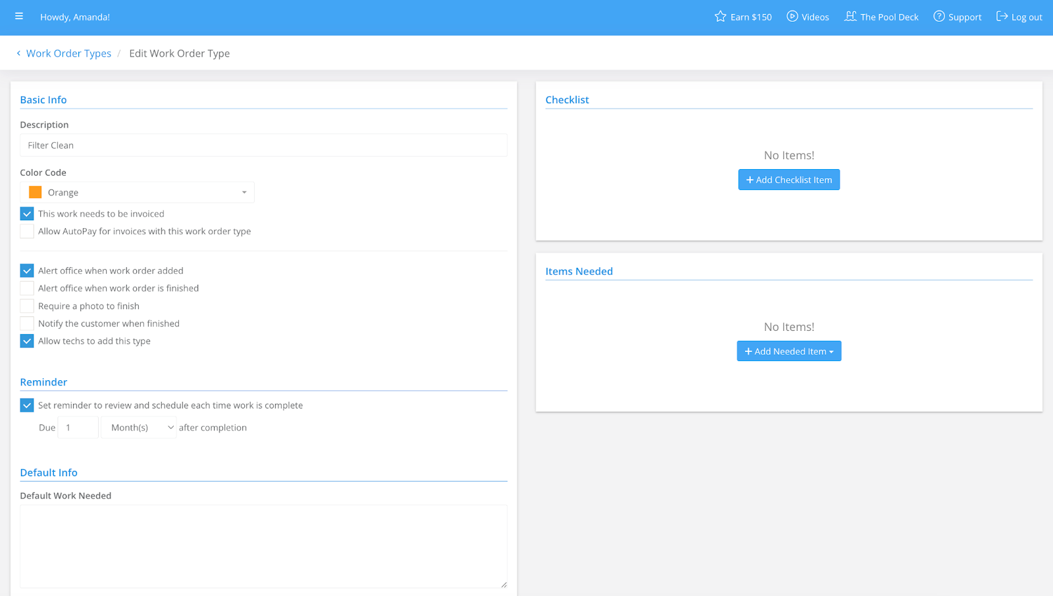This screenshot has width=1053, height=596.
Task: Click the Howdy, Amanda! greeting text
Action: pos(75,17)
